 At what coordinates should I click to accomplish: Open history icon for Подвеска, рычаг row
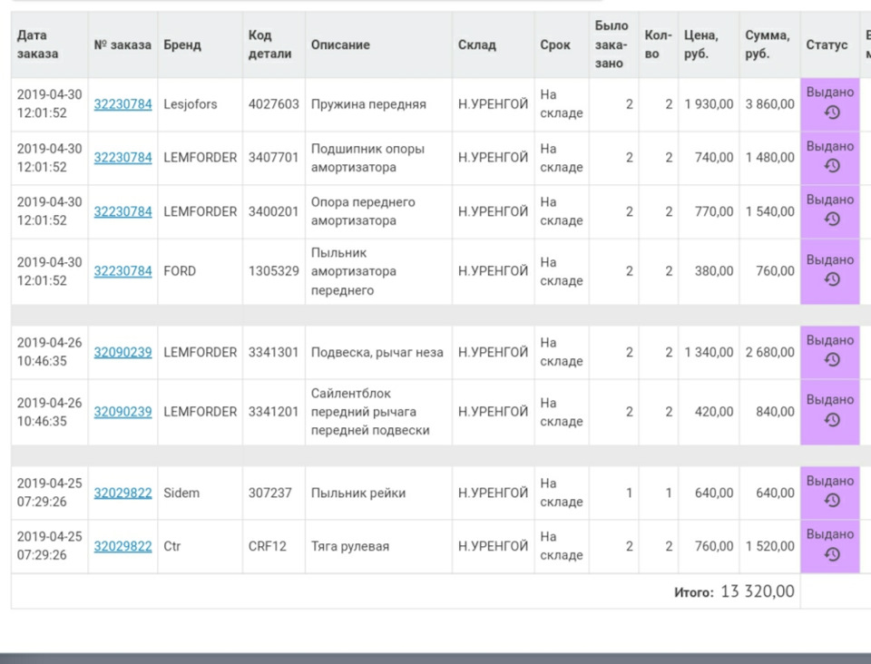point(831,360)
